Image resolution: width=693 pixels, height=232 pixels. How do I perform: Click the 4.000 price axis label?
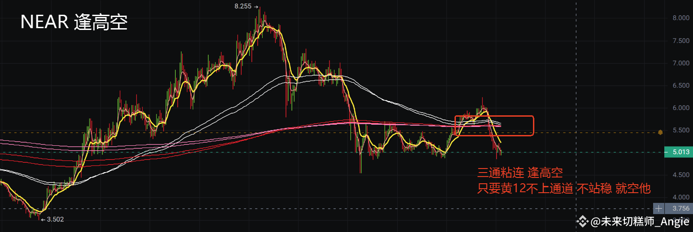click(681, 197)
